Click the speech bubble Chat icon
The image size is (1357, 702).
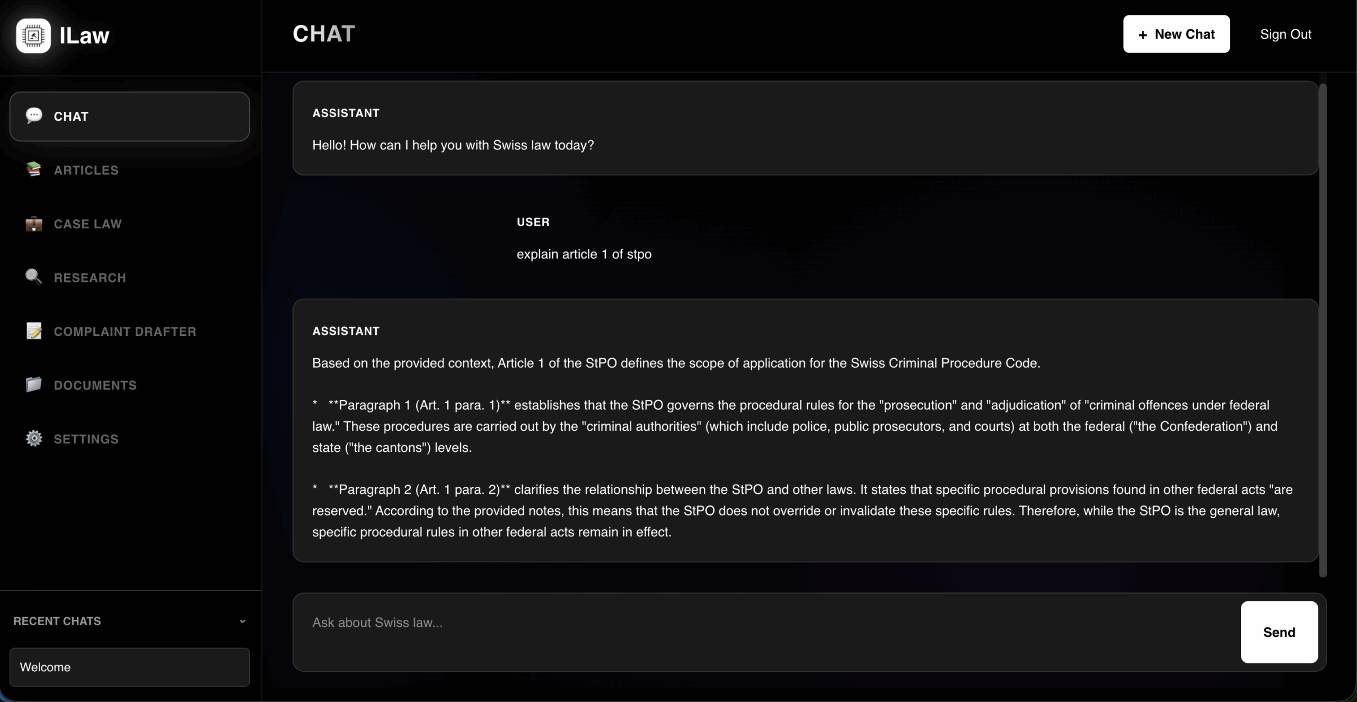(34, 115)
